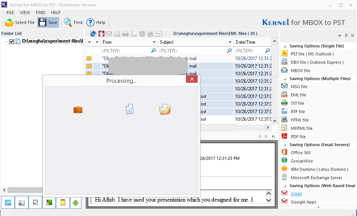Click the search magnifier in Date/Time filter
Image resolution: width=357 pixels, height=216 pixels.
click(x=268, y=50)
